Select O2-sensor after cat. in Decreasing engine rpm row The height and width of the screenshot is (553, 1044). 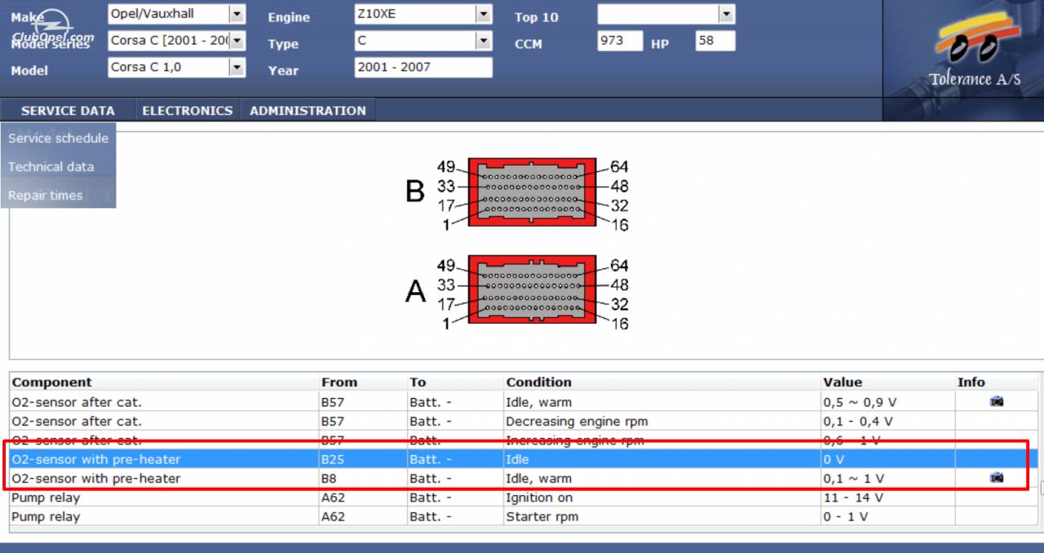77,422
